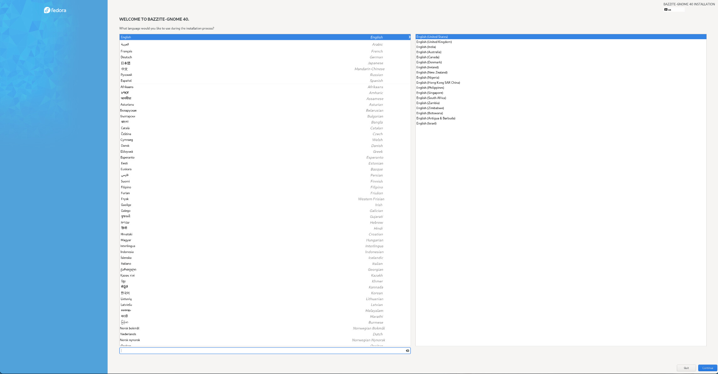The height and width of the screenshot is (374, 718).
Task: Pick the Bangla language row
Action: (265, 122)
